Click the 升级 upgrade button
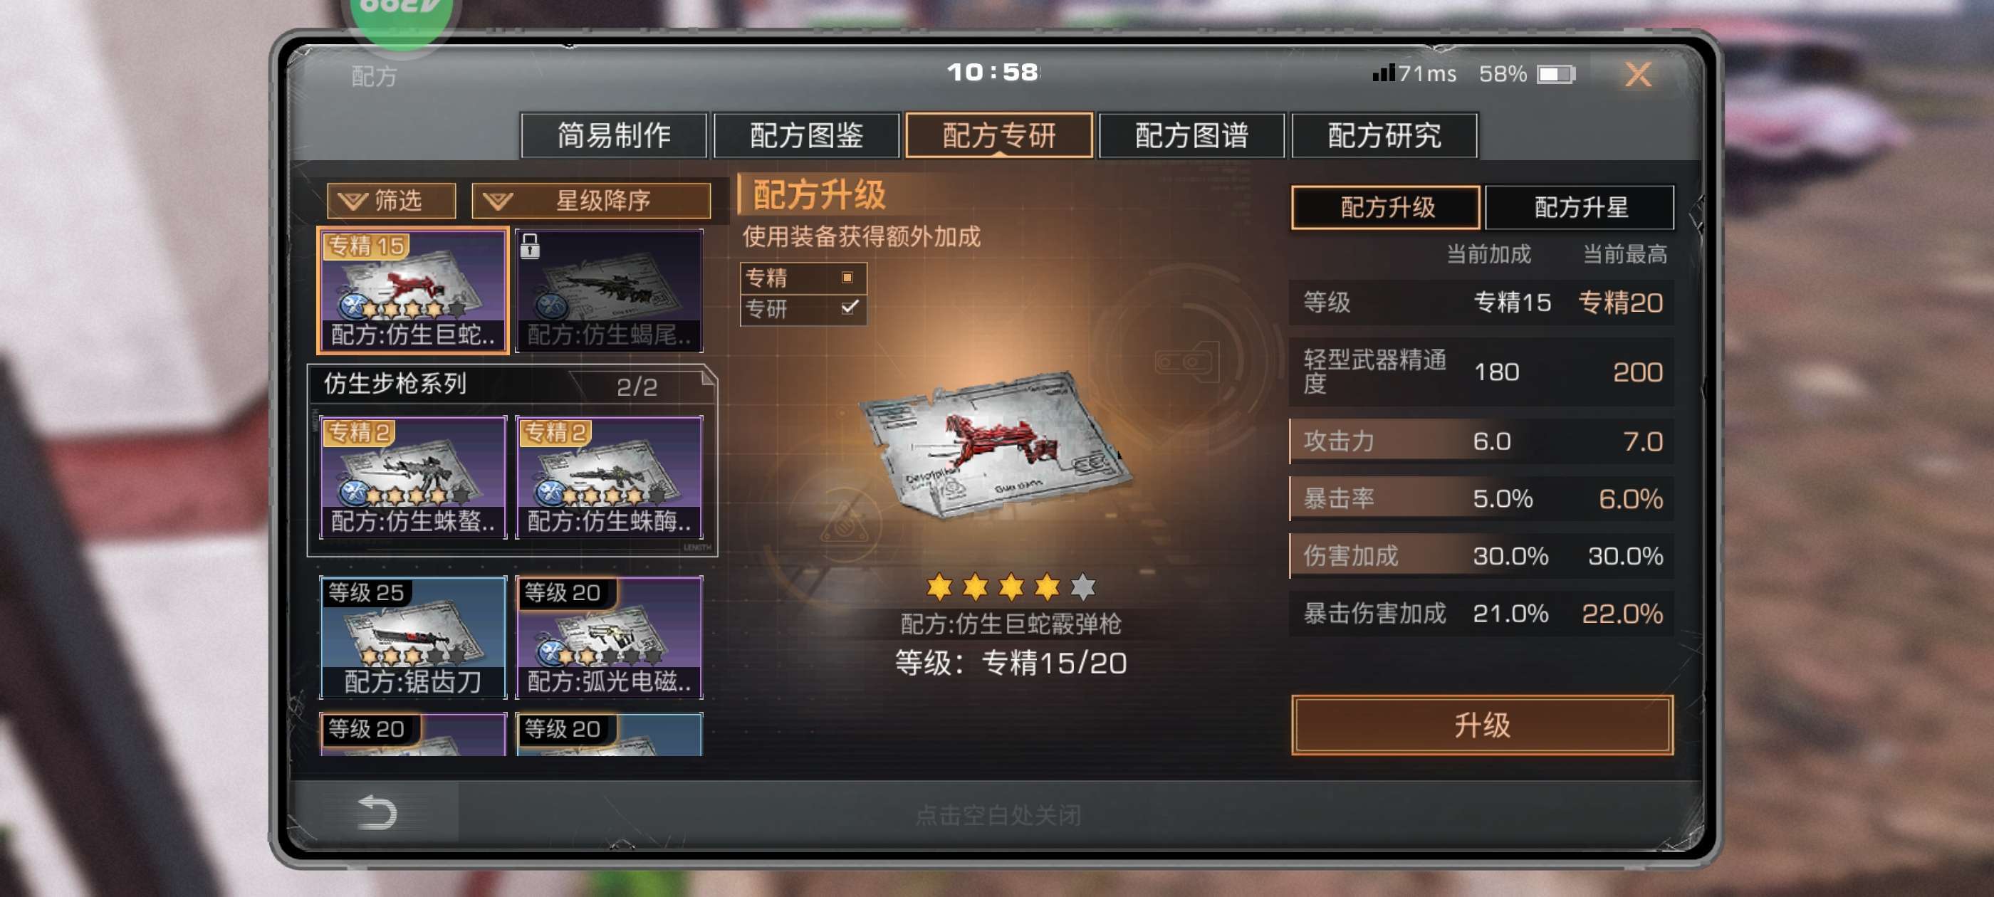The height and width of the screenshot is (897, 1994). (x=1481, y=725)
